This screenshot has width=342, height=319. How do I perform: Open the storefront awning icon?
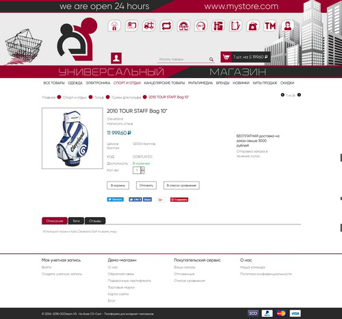[x=183, y=26]
